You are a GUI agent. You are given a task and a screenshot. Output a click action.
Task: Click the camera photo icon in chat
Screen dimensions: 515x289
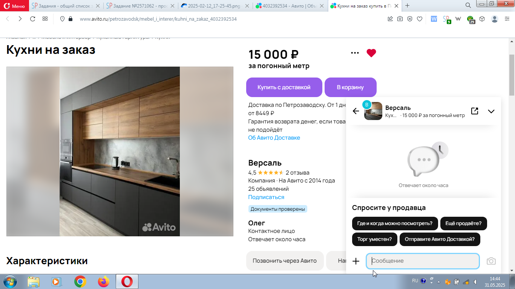[x=491, y=261]
